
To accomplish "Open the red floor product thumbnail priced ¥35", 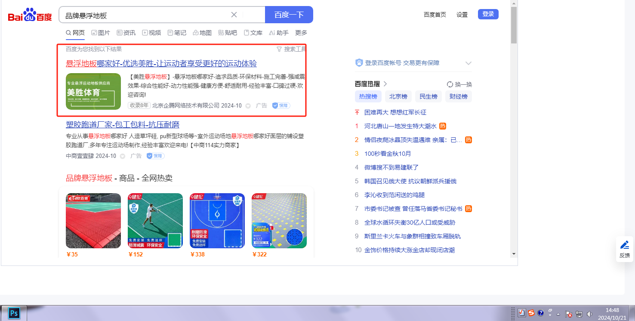I will pyautogui.click(x=93, y=221).
